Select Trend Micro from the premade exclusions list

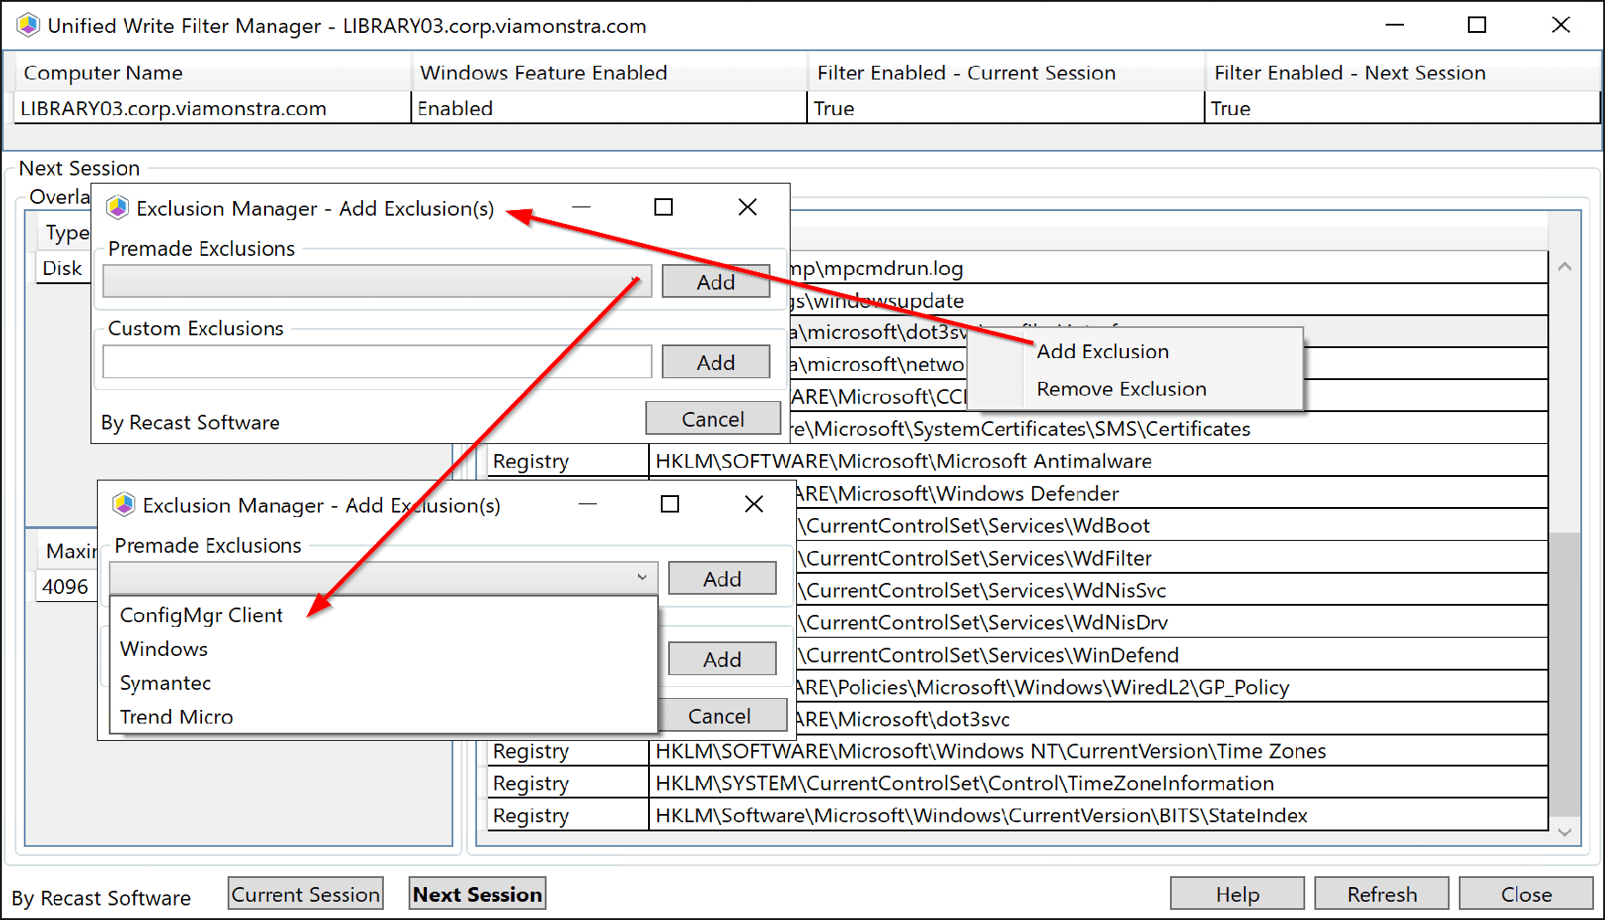coord(176,716)
